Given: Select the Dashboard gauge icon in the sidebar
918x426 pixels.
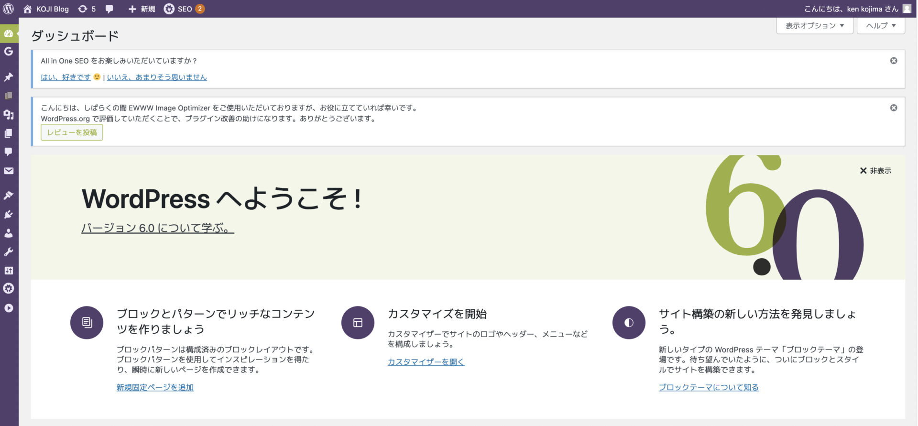Looking at the screenshot, I should (x=9, y=33).
